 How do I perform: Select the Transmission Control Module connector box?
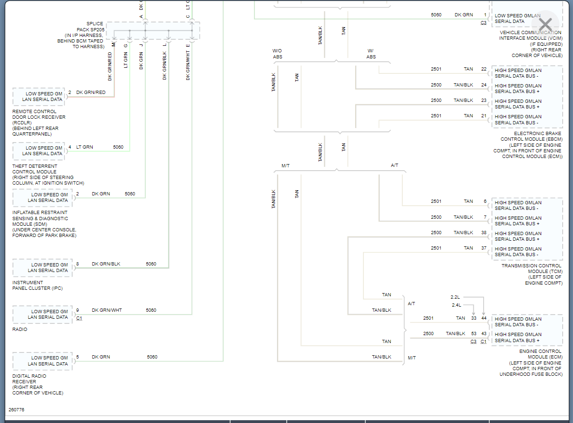click(x=527, y=229)
